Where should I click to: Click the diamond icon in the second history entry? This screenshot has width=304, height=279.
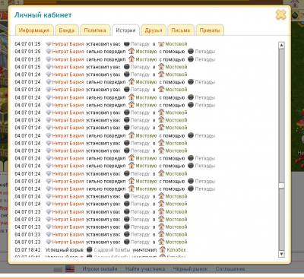click(49, 52)
